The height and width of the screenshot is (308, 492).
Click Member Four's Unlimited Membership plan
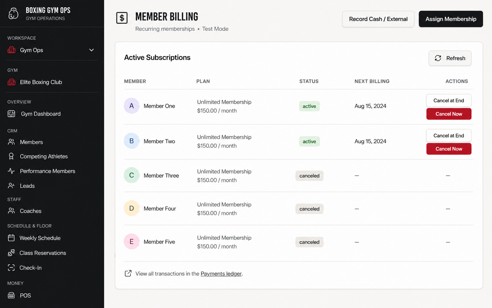point(224,205)
